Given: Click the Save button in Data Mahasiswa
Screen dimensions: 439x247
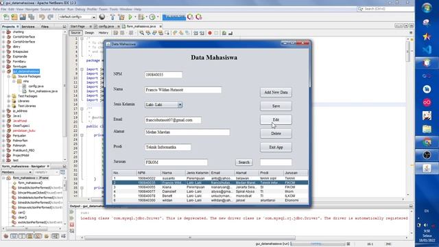Looking at the screenshot, I should pyautogui.click(x=276, y=106).
